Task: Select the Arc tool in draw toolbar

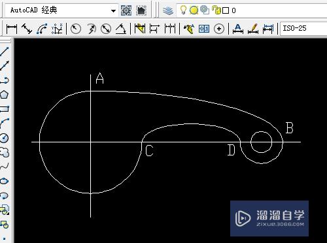Action: click(5, 123)
